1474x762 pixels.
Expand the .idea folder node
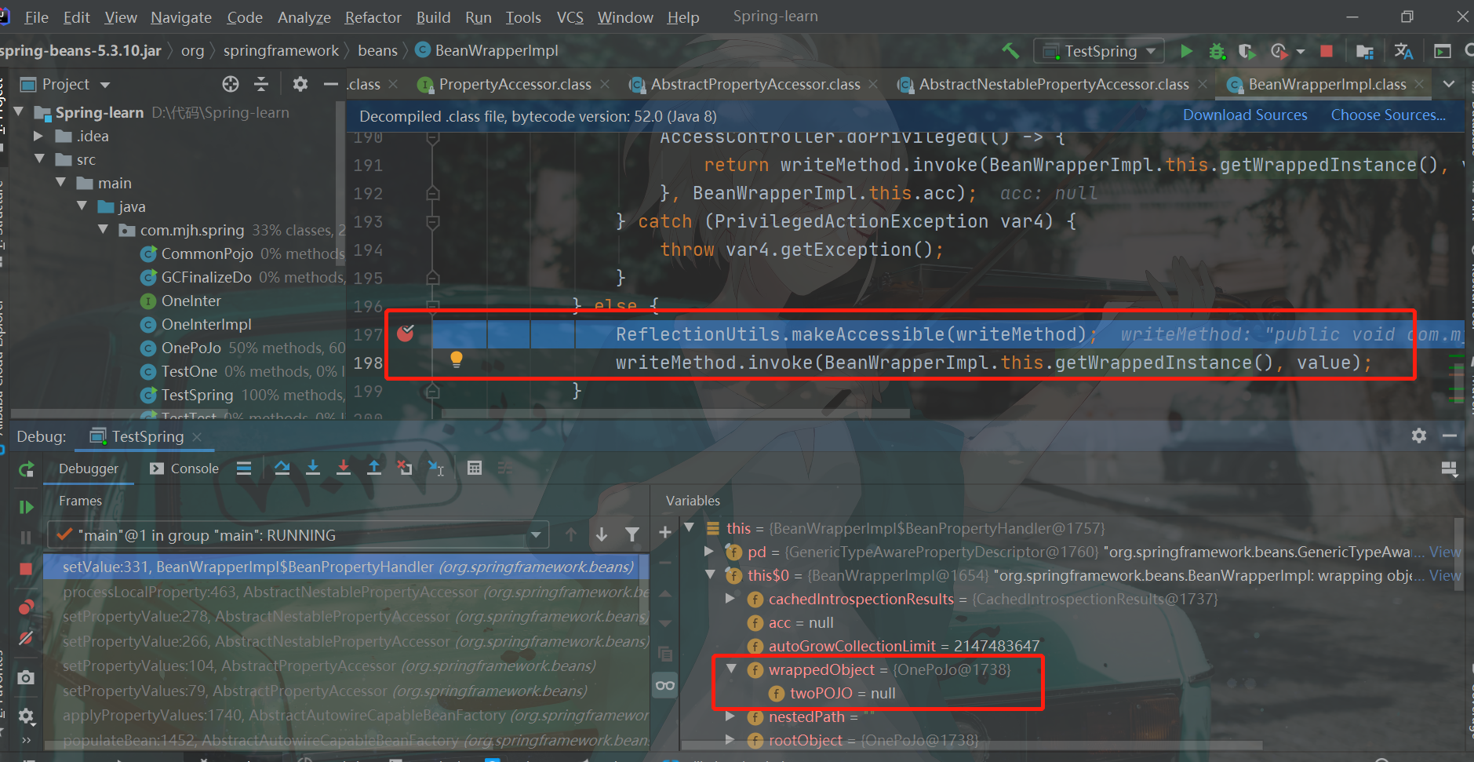[38, 136]
